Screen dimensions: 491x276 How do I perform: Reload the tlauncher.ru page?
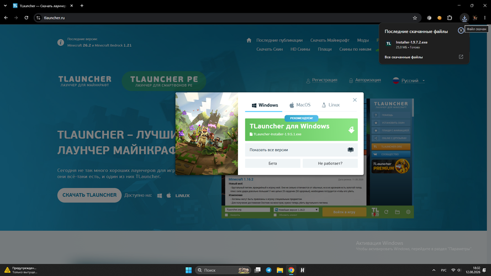pyautogui.click(x=27, y=18)
